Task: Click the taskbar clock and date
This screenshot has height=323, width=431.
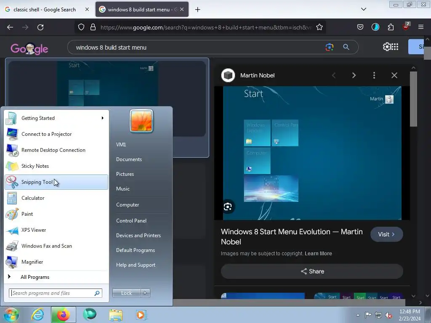Action: pos(410,315)
